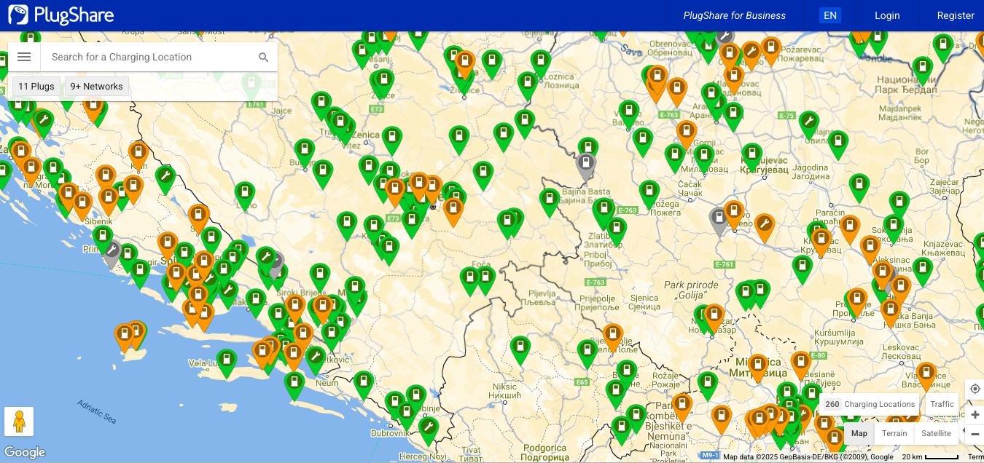Screen dimensions: 984x463
Task: Click Register in the header
Action: (x=956, y=15)
